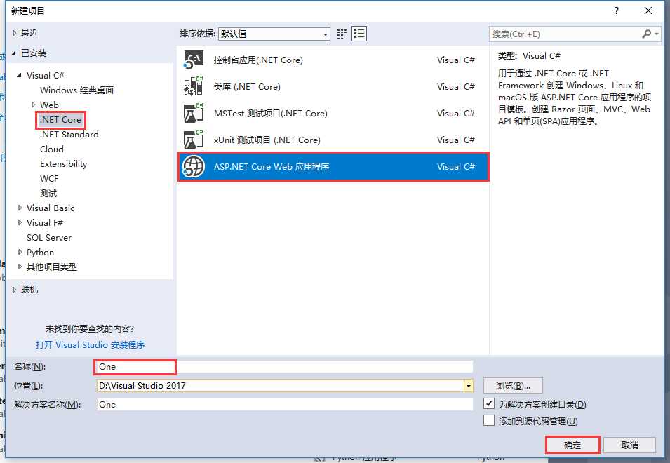Expand the 最近 (Recent) section
Image resolution: width=670 pixels, height=463 pixels.
point(14,33)
